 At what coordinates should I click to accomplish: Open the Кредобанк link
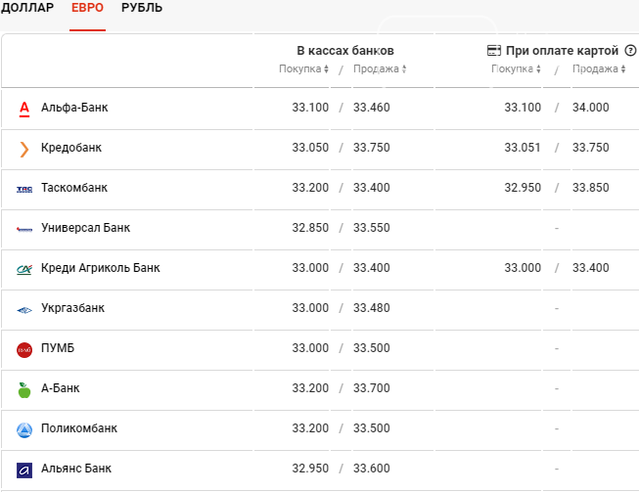click(71, 148)
